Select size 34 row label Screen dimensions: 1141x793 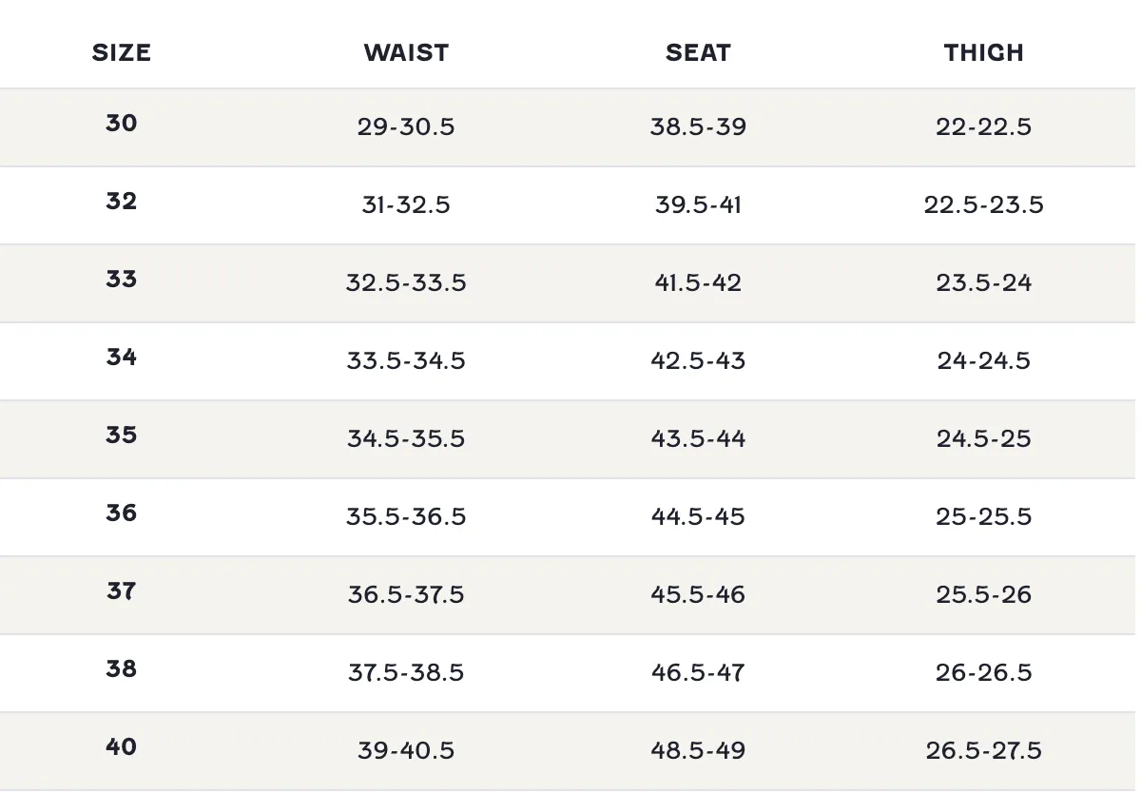pos(121,357)
